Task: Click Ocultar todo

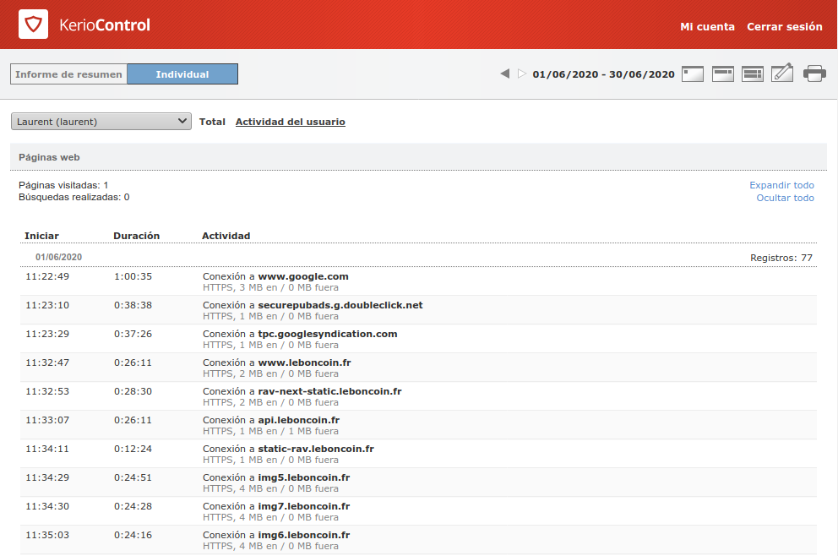Action: 785,198
